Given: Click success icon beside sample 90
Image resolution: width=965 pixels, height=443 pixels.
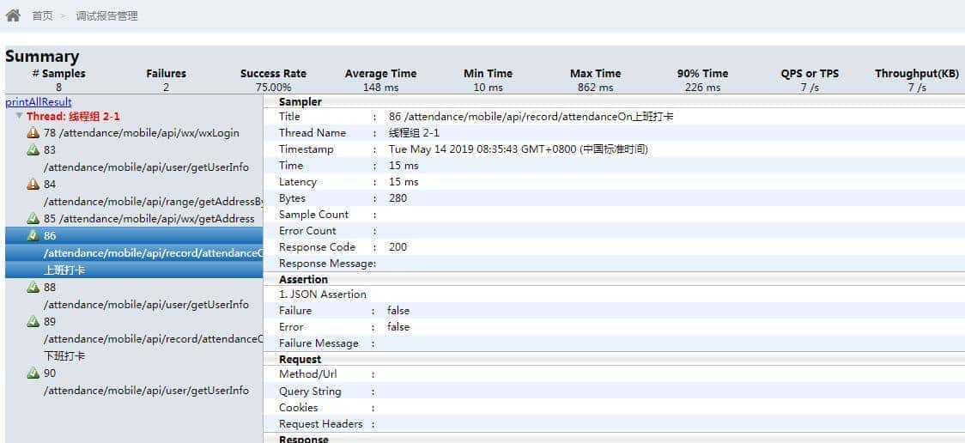Looking at the screenshot, I should pos(33,373).
